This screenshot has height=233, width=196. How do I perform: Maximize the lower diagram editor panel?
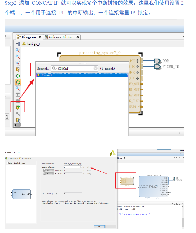(x=177, y=158)
